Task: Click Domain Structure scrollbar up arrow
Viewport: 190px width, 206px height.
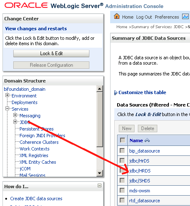Action: coord(99,89)
